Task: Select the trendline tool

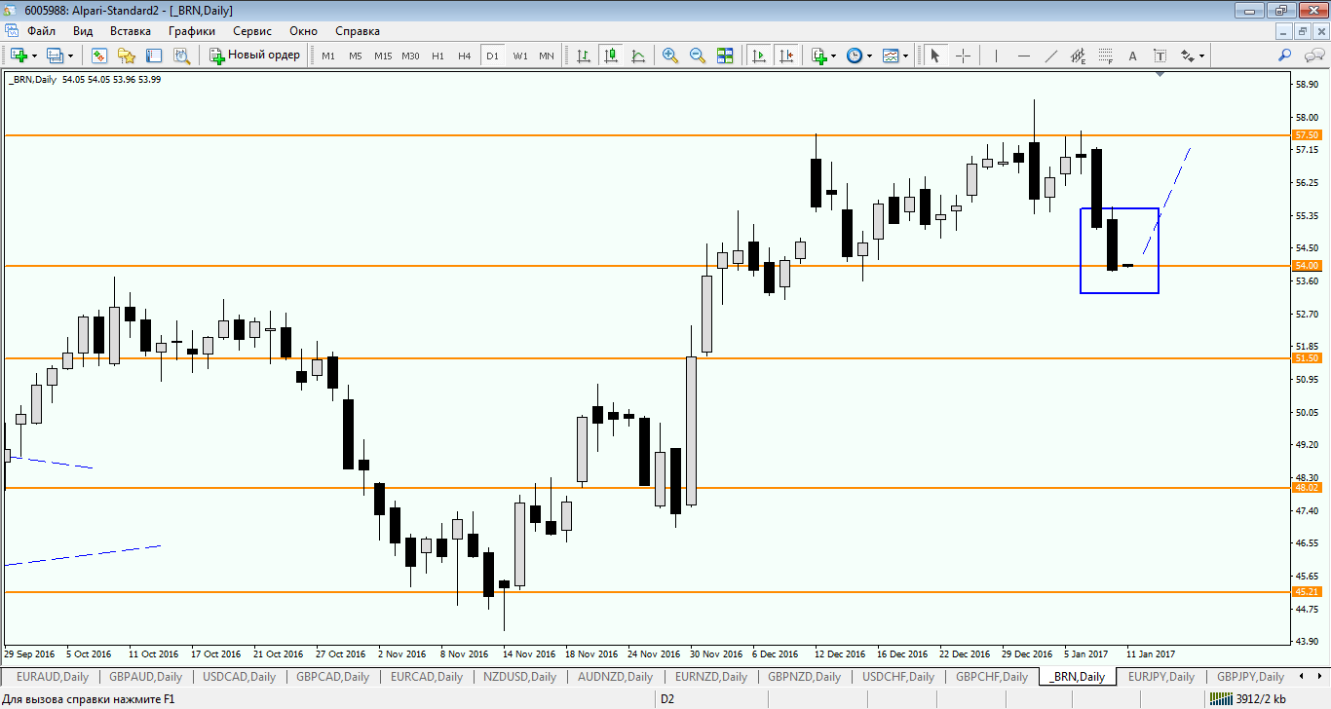Action: coord(1050,56)
